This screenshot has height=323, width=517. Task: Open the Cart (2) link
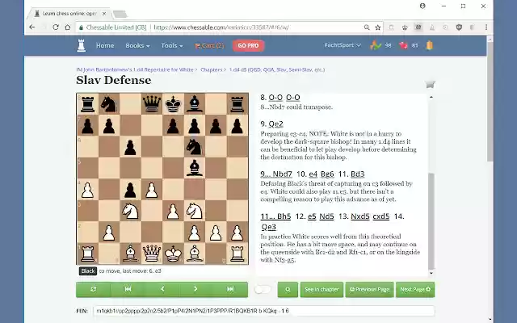[x=209, y=45]
